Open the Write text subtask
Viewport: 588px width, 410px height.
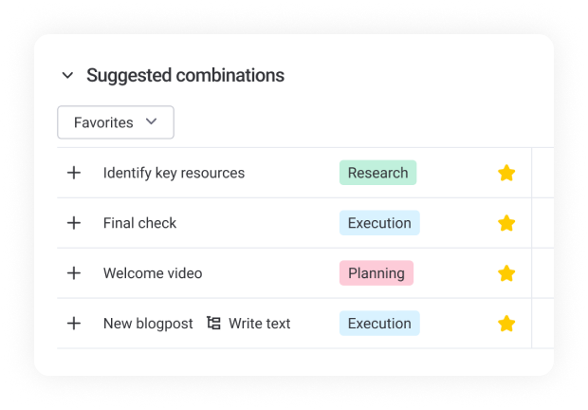[x=259, y=324]
